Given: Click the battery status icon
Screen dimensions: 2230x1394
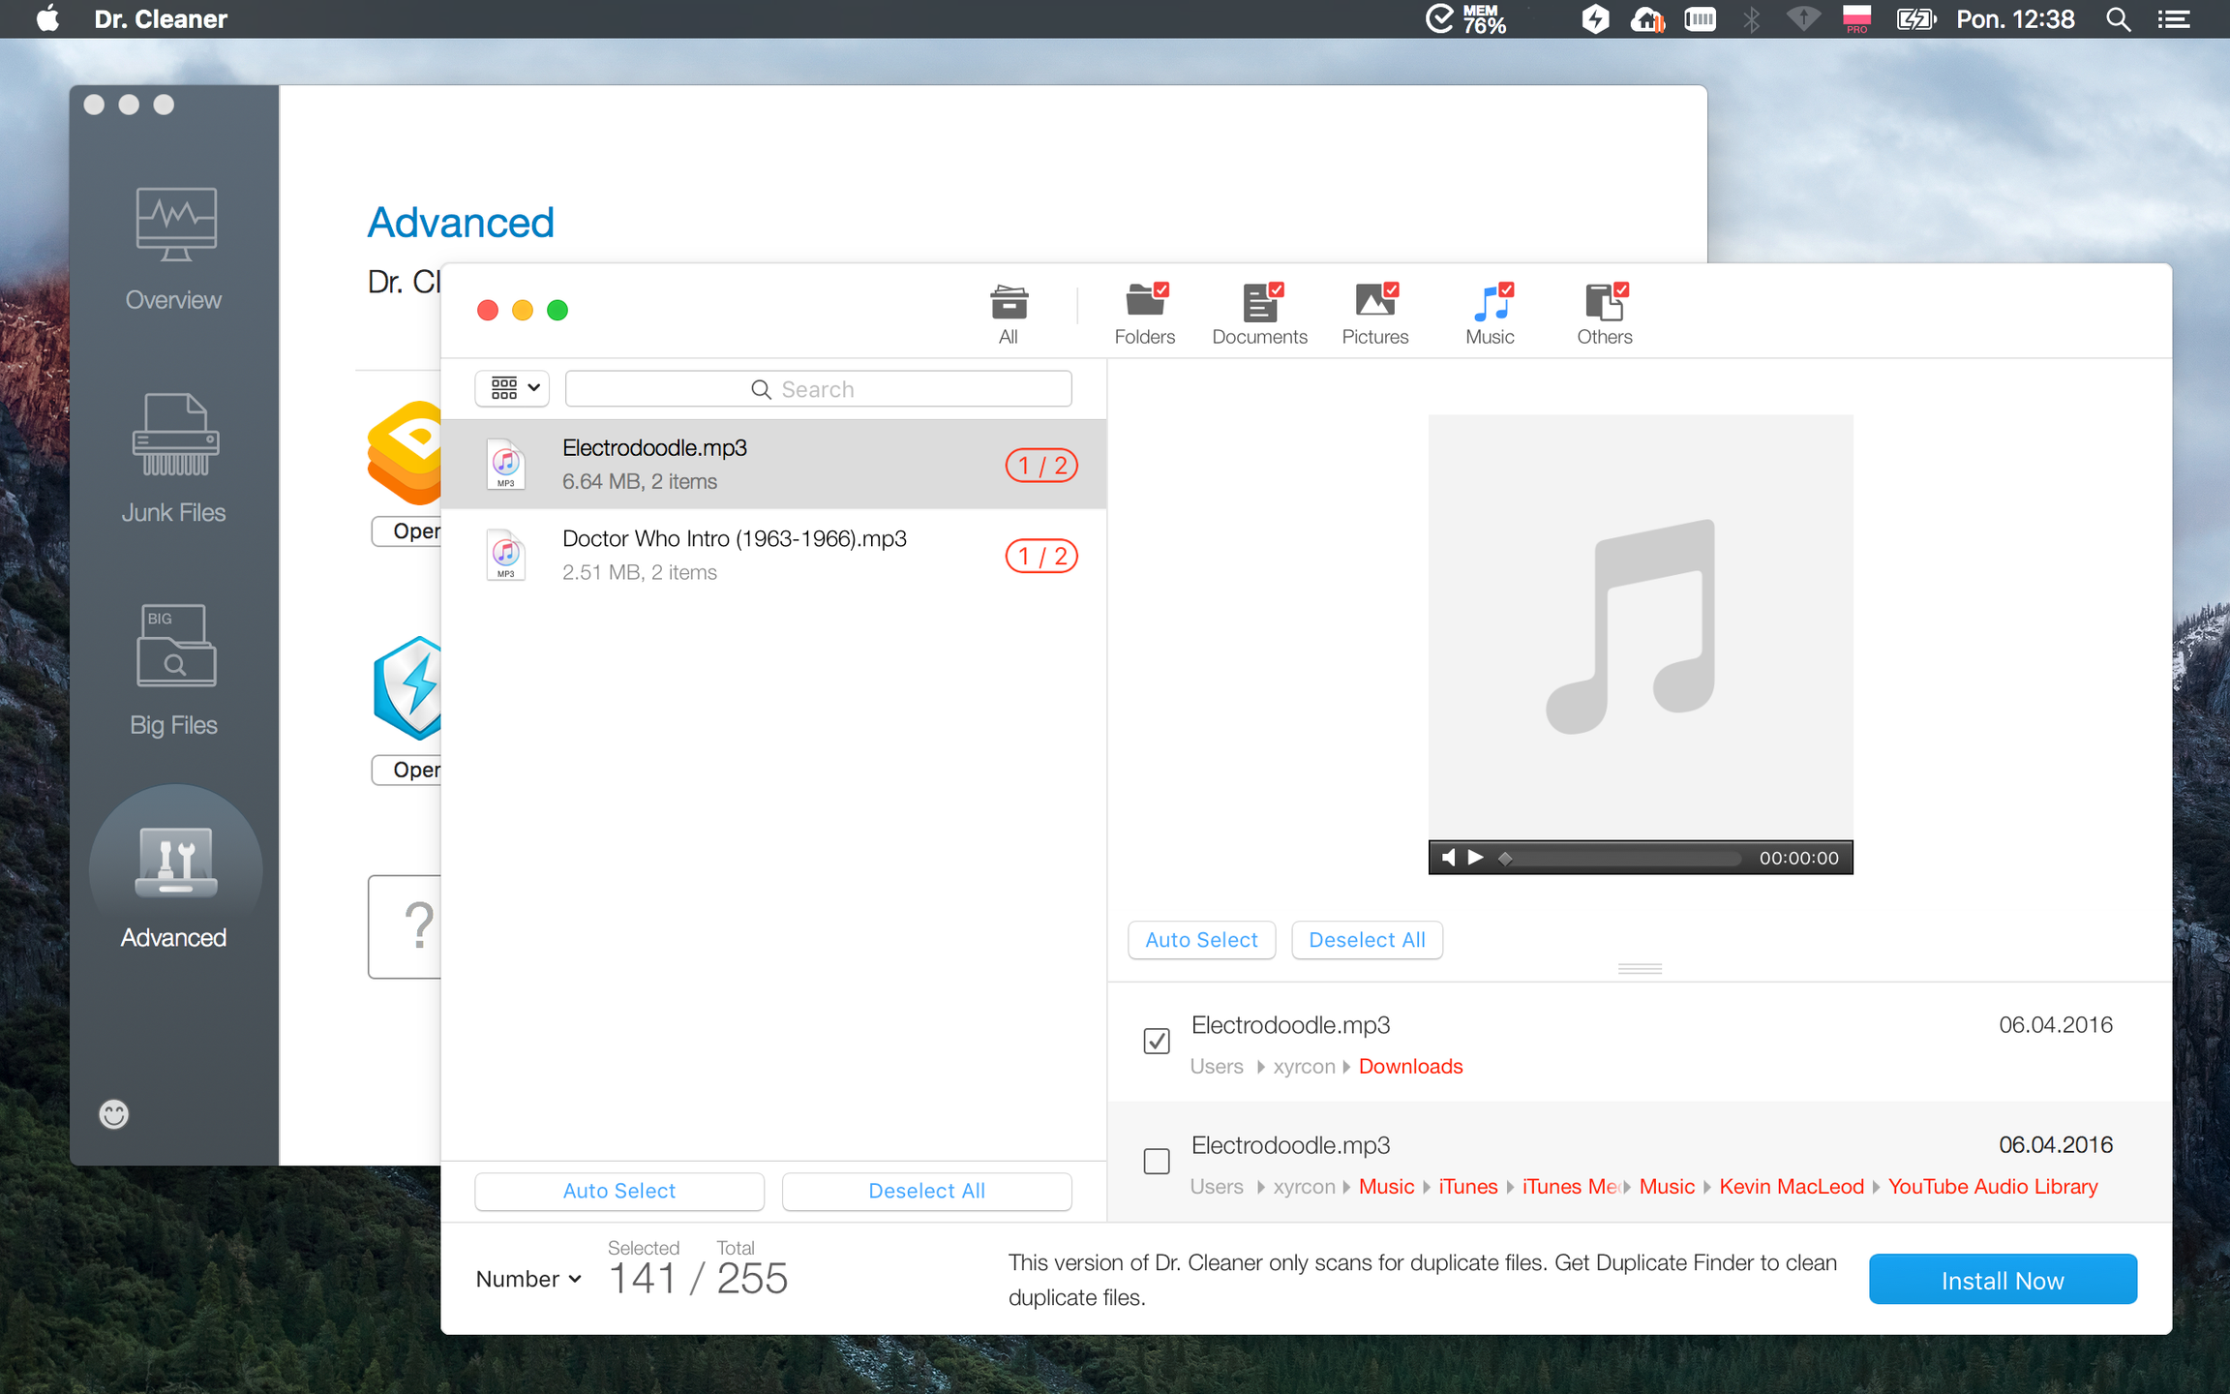Looking at the screenshot, I should (x=1915, y=19).
